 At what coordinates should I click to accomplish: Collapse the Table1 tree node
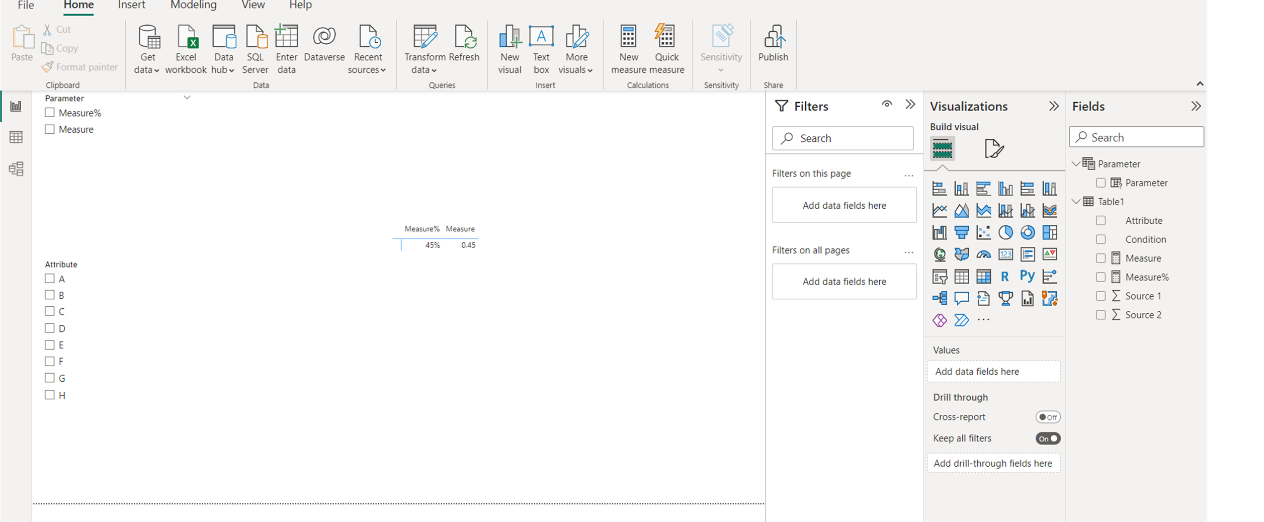click(x=1076, y=202)
